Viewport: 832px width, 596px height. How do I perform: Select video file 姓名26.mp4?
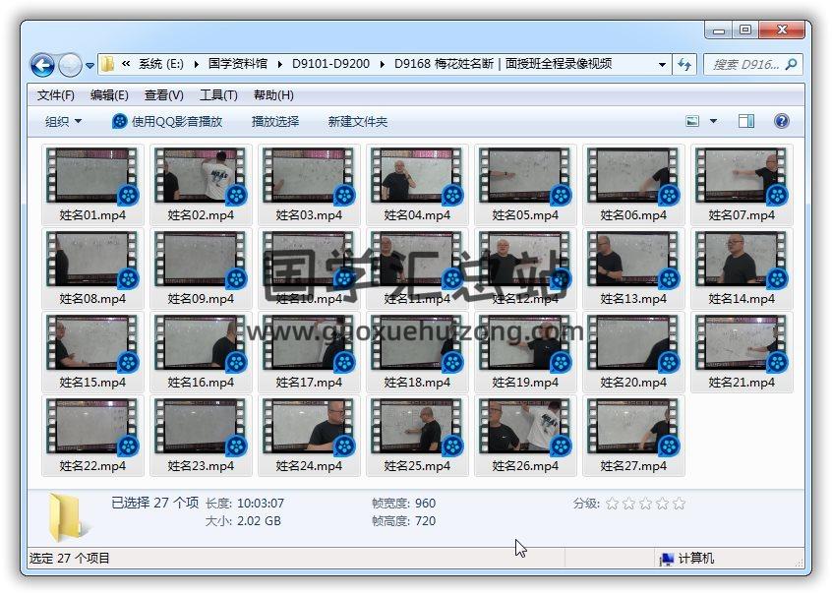click(525, 435)
